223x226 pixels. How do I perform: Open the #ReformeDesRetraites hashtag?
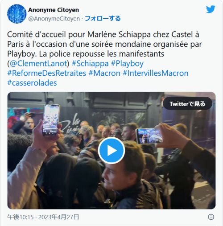point(47,73)
